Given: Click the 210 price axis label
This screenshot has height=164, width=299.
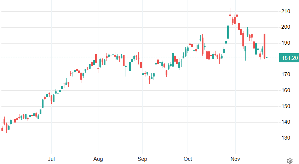Looking at the screenshot, I should point(286,11).
